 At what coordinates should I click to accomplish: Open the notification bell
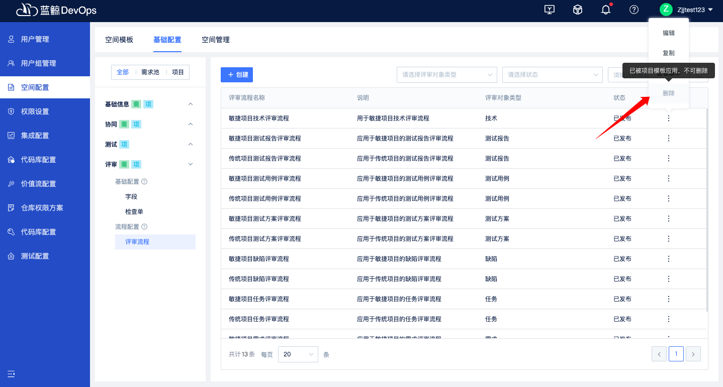606,10
